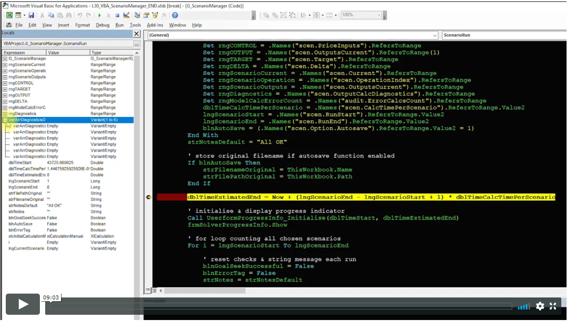This screenshot has height=321, width=568.
Task: Cut selected code with the scissors icon
Action: 42,15
